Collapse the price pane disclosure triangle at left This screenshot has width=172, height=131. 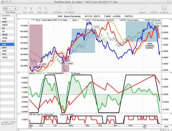coord(18,20)
